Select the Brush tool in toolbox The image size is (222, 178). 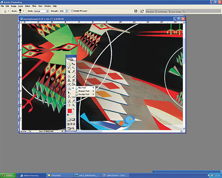(x=73, y=76)
